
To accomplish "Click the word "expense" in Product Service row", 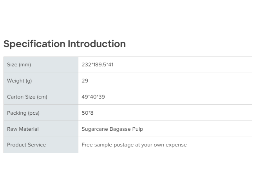I will pos(177,145).
